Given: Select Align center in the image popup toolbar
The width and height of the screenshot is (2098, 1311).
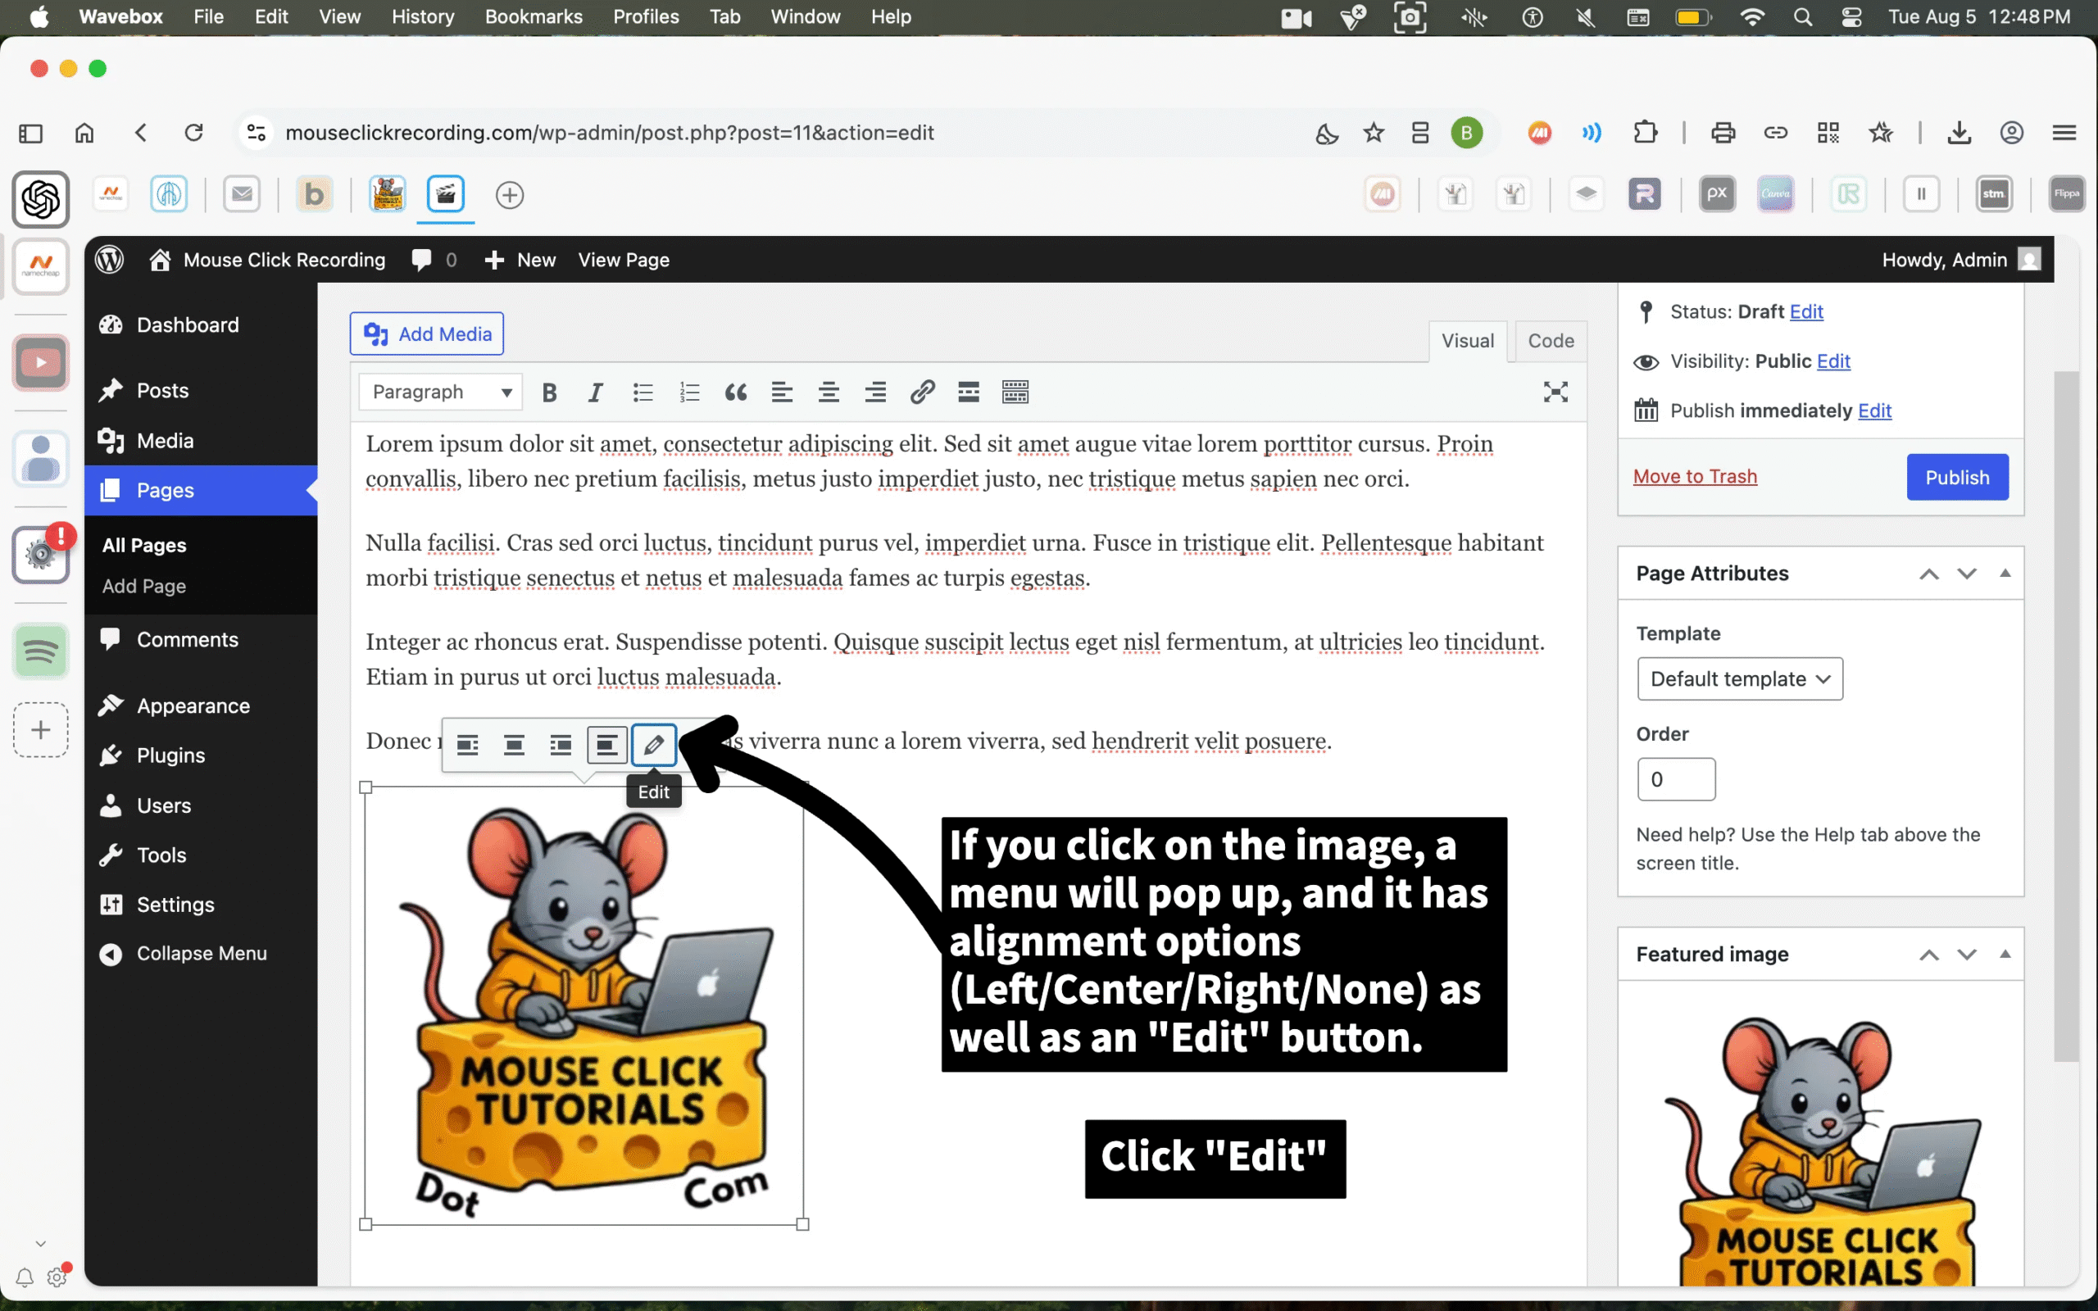Looking at the screenshot, I should 514,744.
